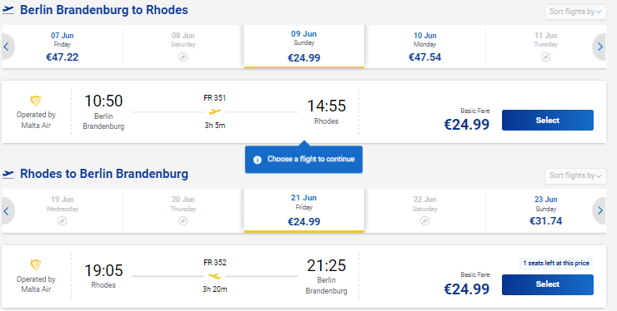Select the FR 352 flight to Berlin
This screenshot has width=617, height=311.
point(547,284)
